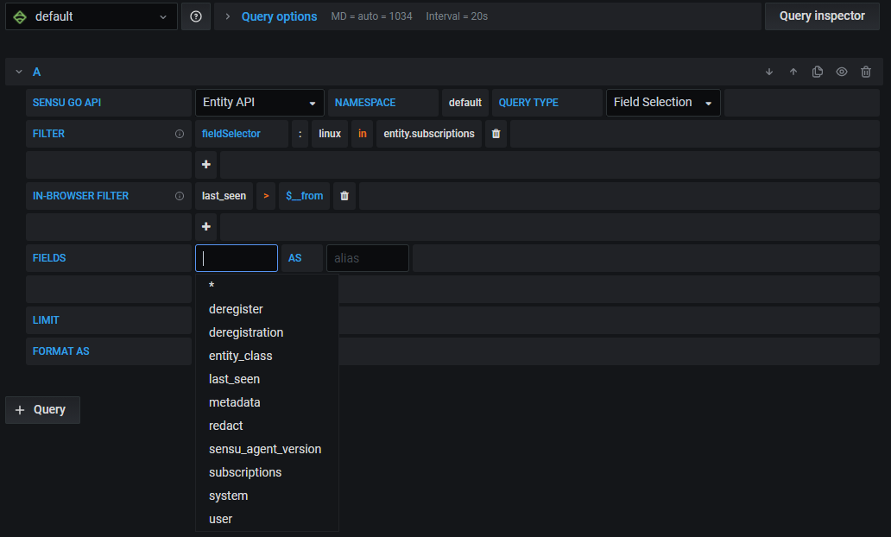
Task: Move query A down
Action: pos(768,72)
